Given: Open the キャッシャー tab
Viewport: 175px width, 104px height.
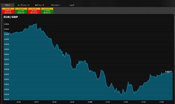Looking at the screenshot, I should [56, 5].
